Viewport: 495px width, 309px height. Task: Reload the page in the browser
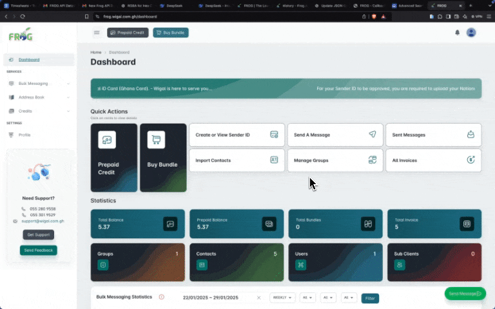[x=23, y=16]
